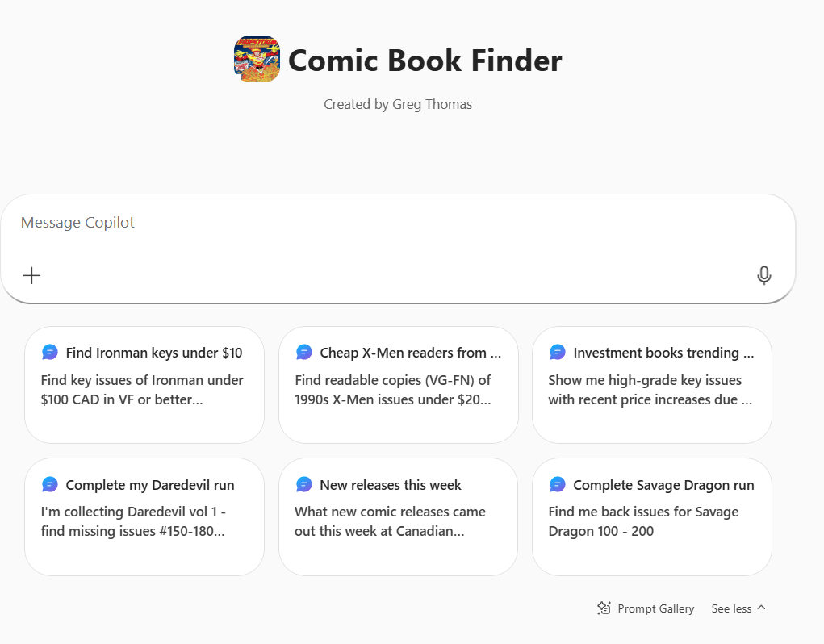
Task: Pick the Investment books trending prompt
Action: click(x=651, y=386)
